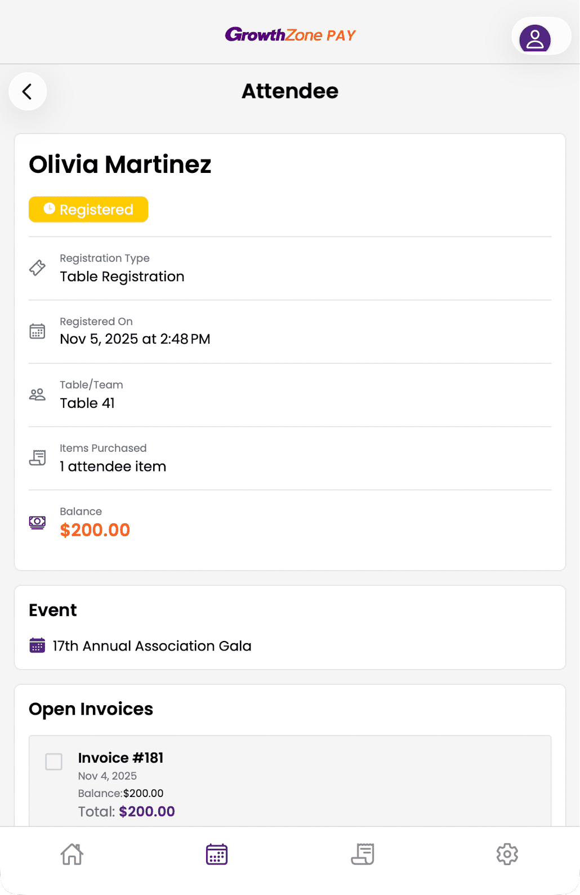The height and width of the screenshot is (895, 580).
Task: Click the Registered On calendar icon
Action: tap(37, 331)
